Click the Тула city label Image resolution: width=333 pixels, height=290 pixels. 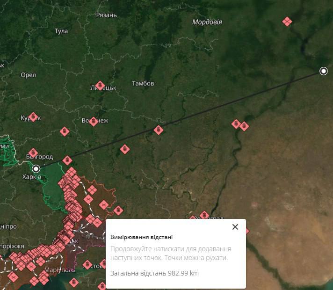click(x=61, y=31)
